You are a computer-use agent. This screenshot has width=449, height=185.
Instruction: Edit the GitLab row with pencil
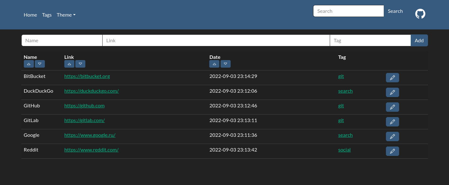coord(392,122)
